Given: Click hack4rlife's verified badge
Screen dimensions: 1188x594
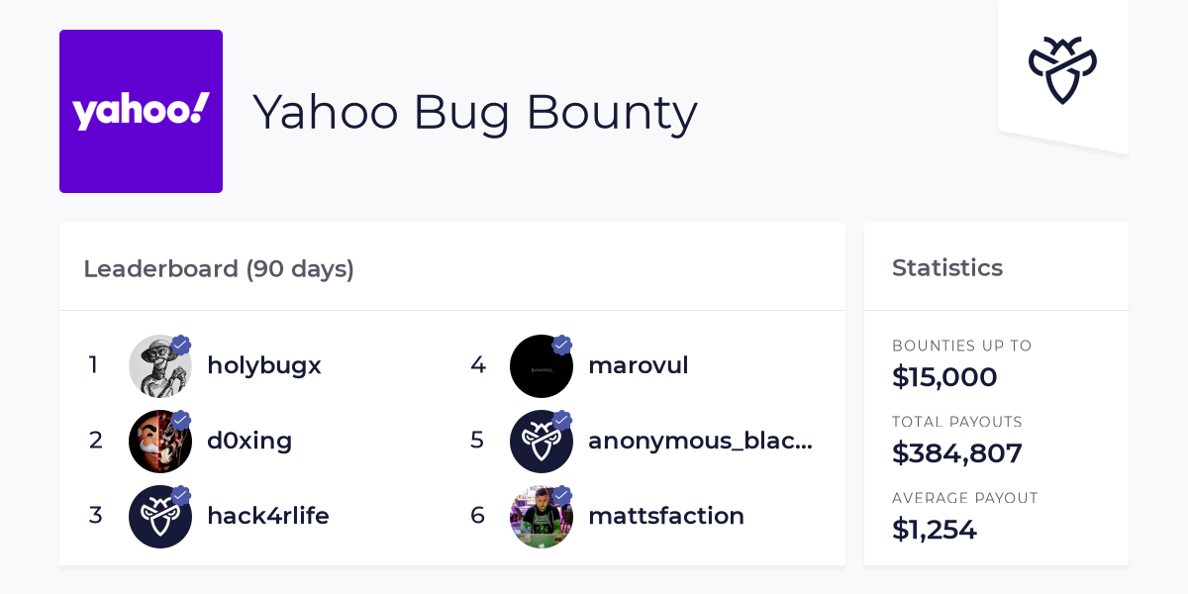Looking at the screenshot, I should (x=181, y=495).
